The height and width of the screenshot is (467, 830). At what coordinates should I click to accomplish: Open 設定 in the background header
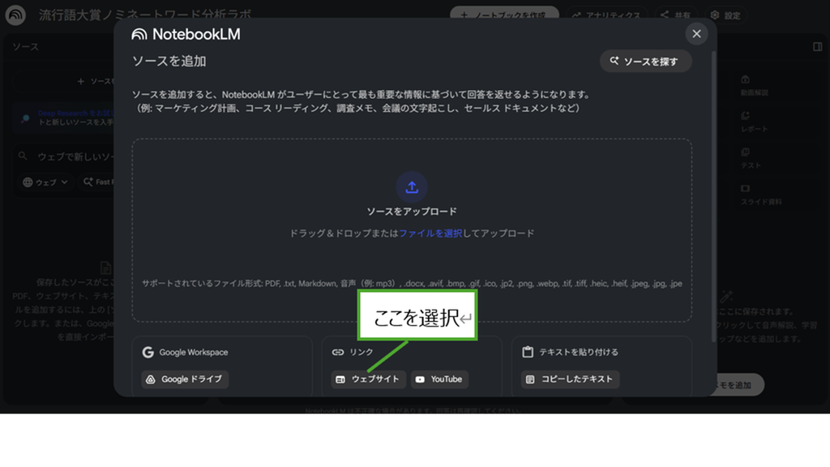click(725, 15)
